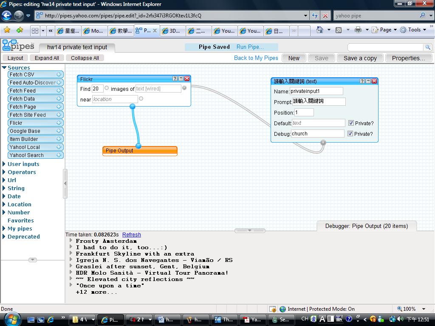Add the Yahoo! Local module
The width and height of the screenshot is (435, 326).
coord(59,146)
